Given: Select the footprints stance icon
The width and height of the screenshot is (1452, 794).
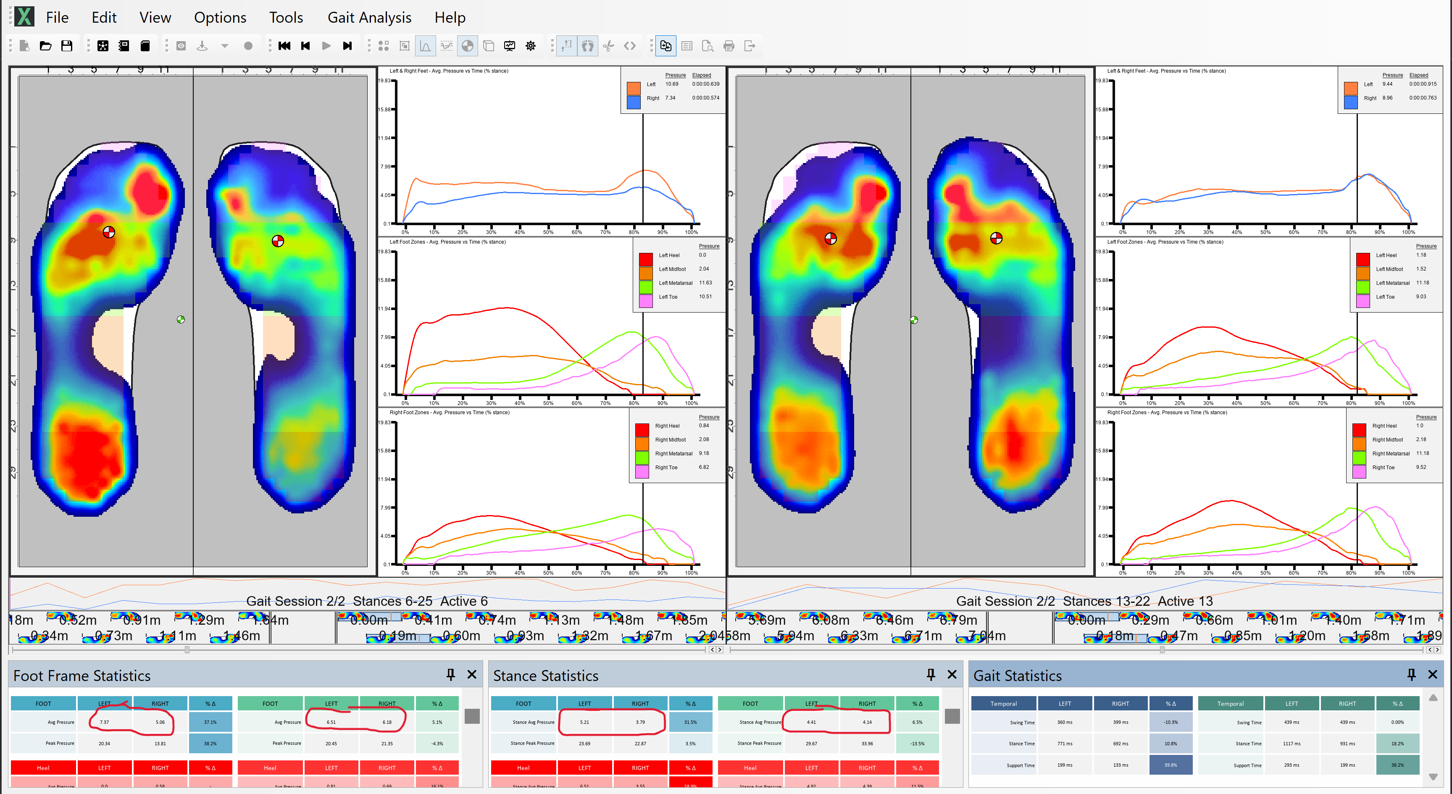Looking at the screenshot, I should (x=588, y=46).
